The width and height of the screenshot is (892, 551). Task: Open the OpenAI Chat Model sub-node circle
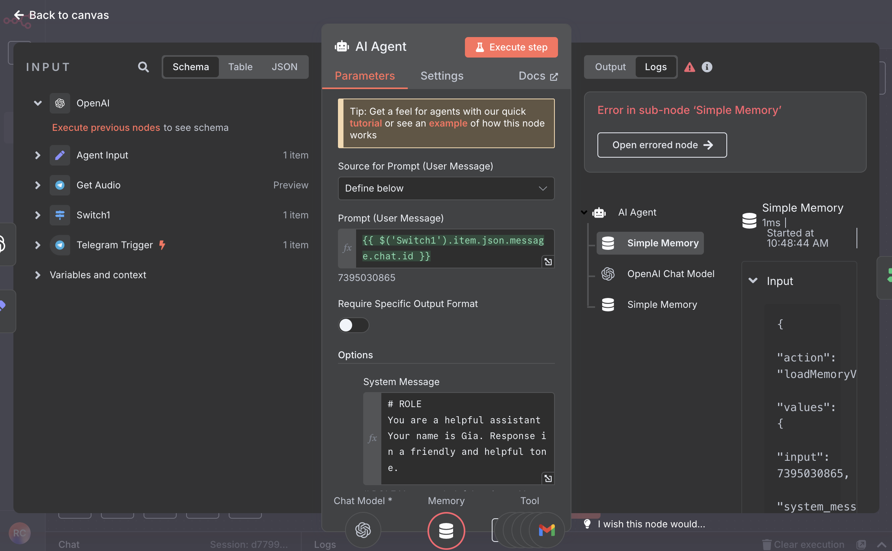[363, 530]
